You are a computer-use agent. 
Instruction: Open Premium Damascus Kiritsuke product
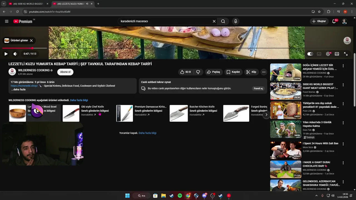[141, 113]
